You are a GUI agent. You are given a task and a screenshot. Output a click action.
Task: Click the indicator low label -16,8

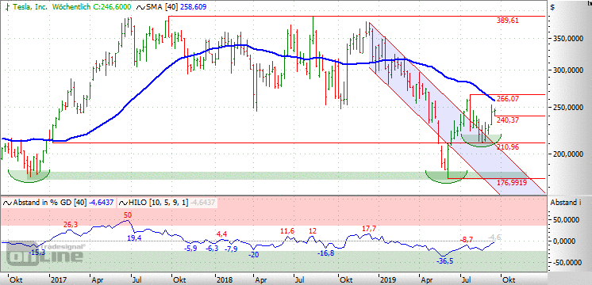326,253
